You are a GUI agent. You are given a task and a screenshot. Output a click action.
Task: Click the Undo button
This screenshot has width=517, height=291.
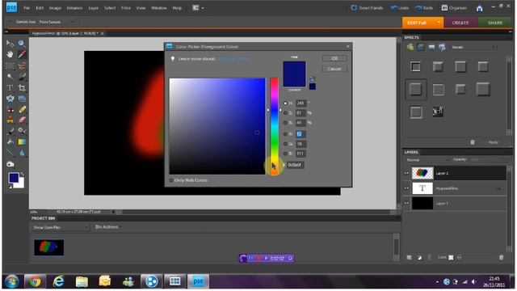coord(400,8)
